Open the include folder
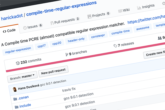 25,105
